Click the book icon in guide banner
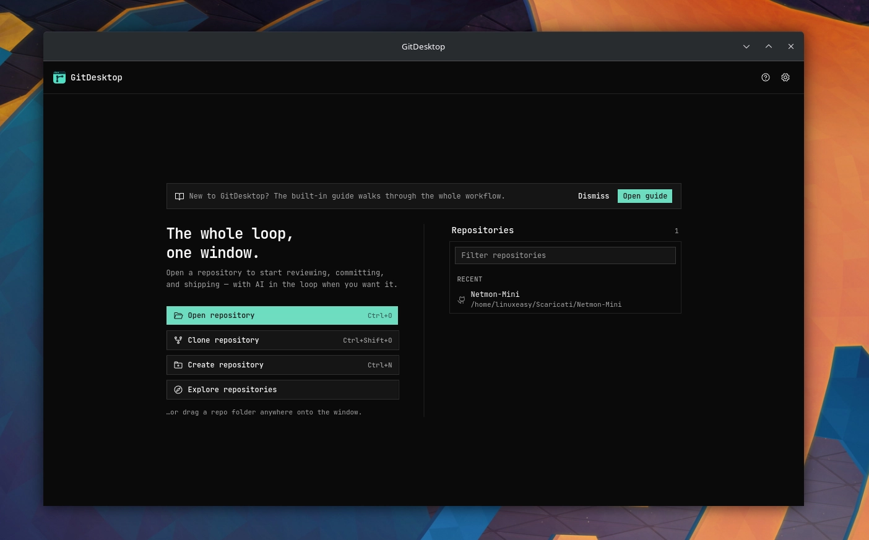Image resolution: width=869 pixels, height=540 pixels. point(179,196)
